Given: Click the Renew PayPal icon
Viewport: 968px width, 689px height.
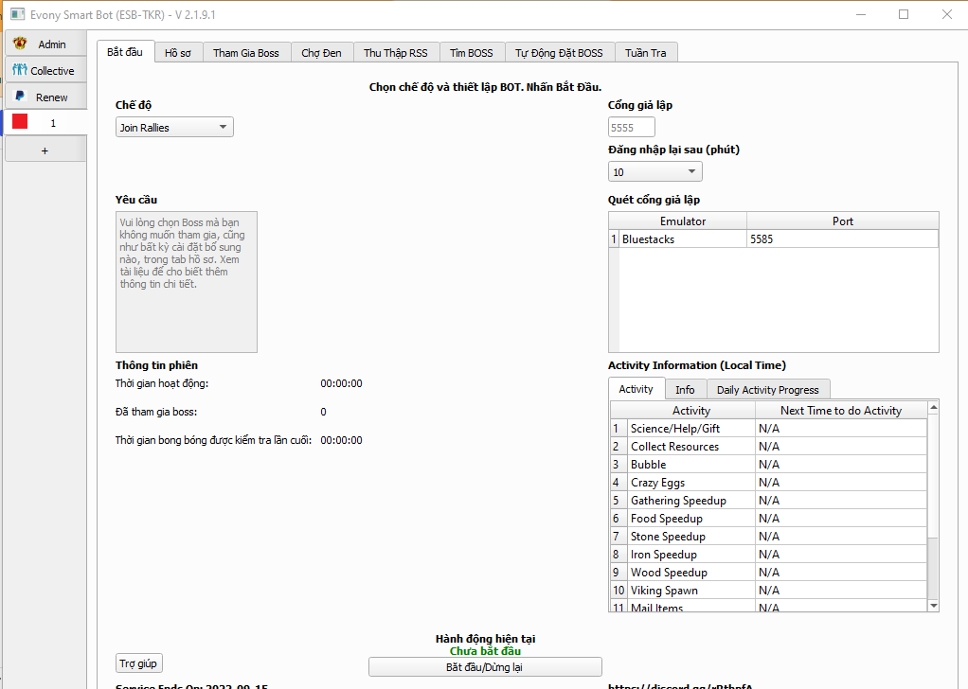Looking at the screenshot, I should (20, 97).
